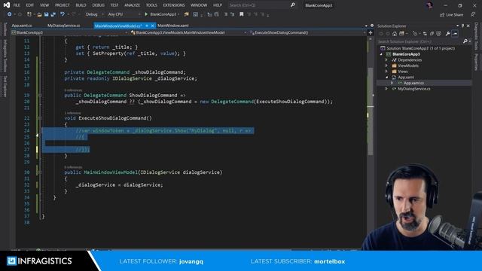Switch to the App.xaml.cs tab

click(x=22, y=26)
